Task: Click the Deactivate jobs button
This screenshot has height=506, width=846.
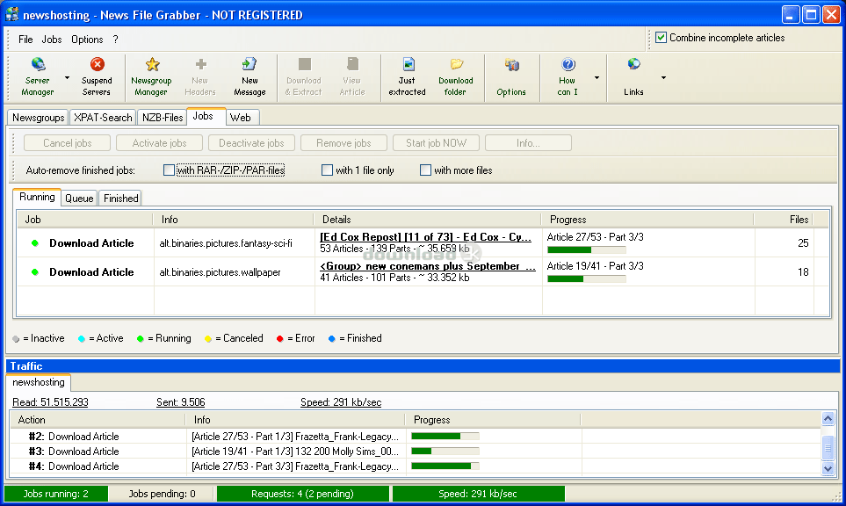Action: tap(251, 143)
